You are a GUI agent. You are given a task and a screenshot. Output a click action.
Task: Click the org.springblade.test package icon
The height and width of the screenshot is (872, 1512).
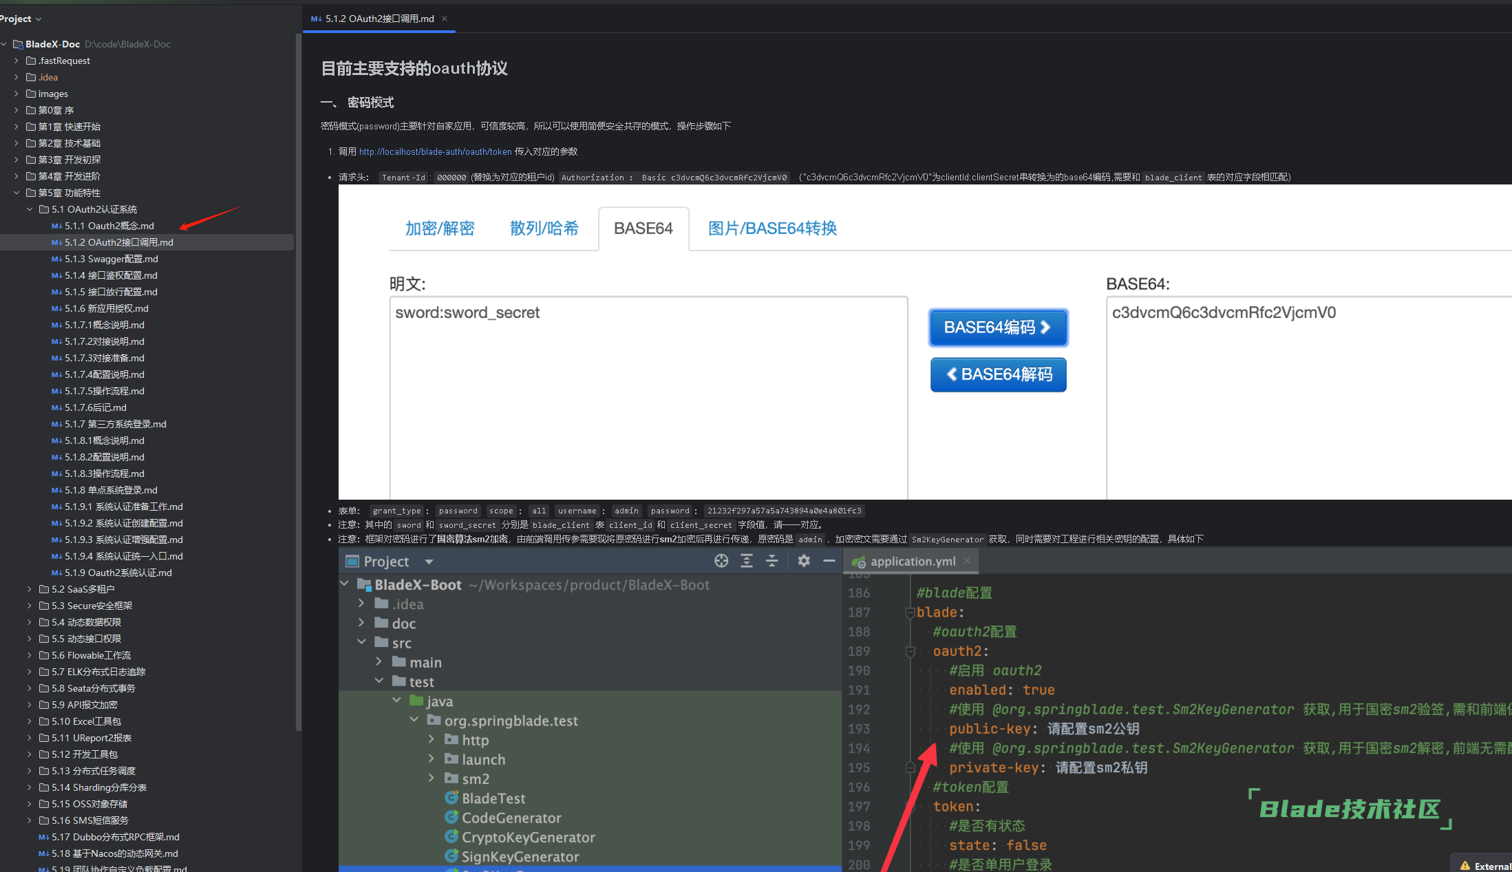pyautogui.click(x=434, y=720)
